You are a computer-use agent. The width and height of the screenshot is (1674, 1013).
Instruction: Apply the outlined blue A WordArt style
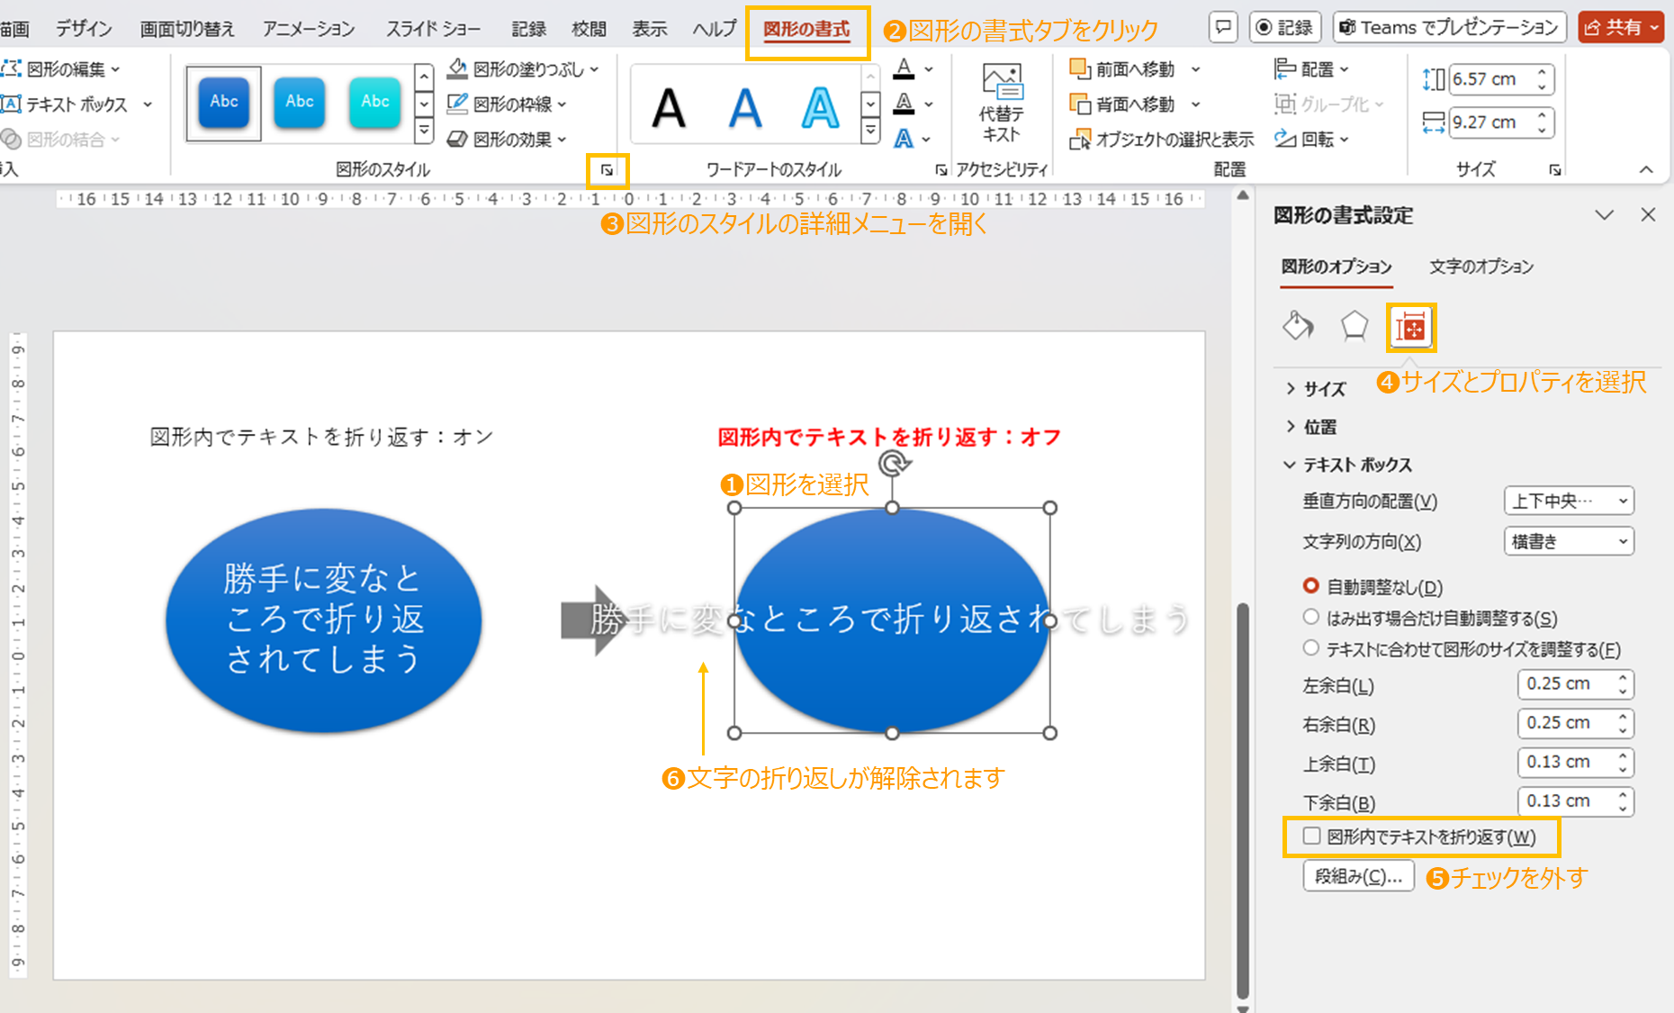(820, 108)
